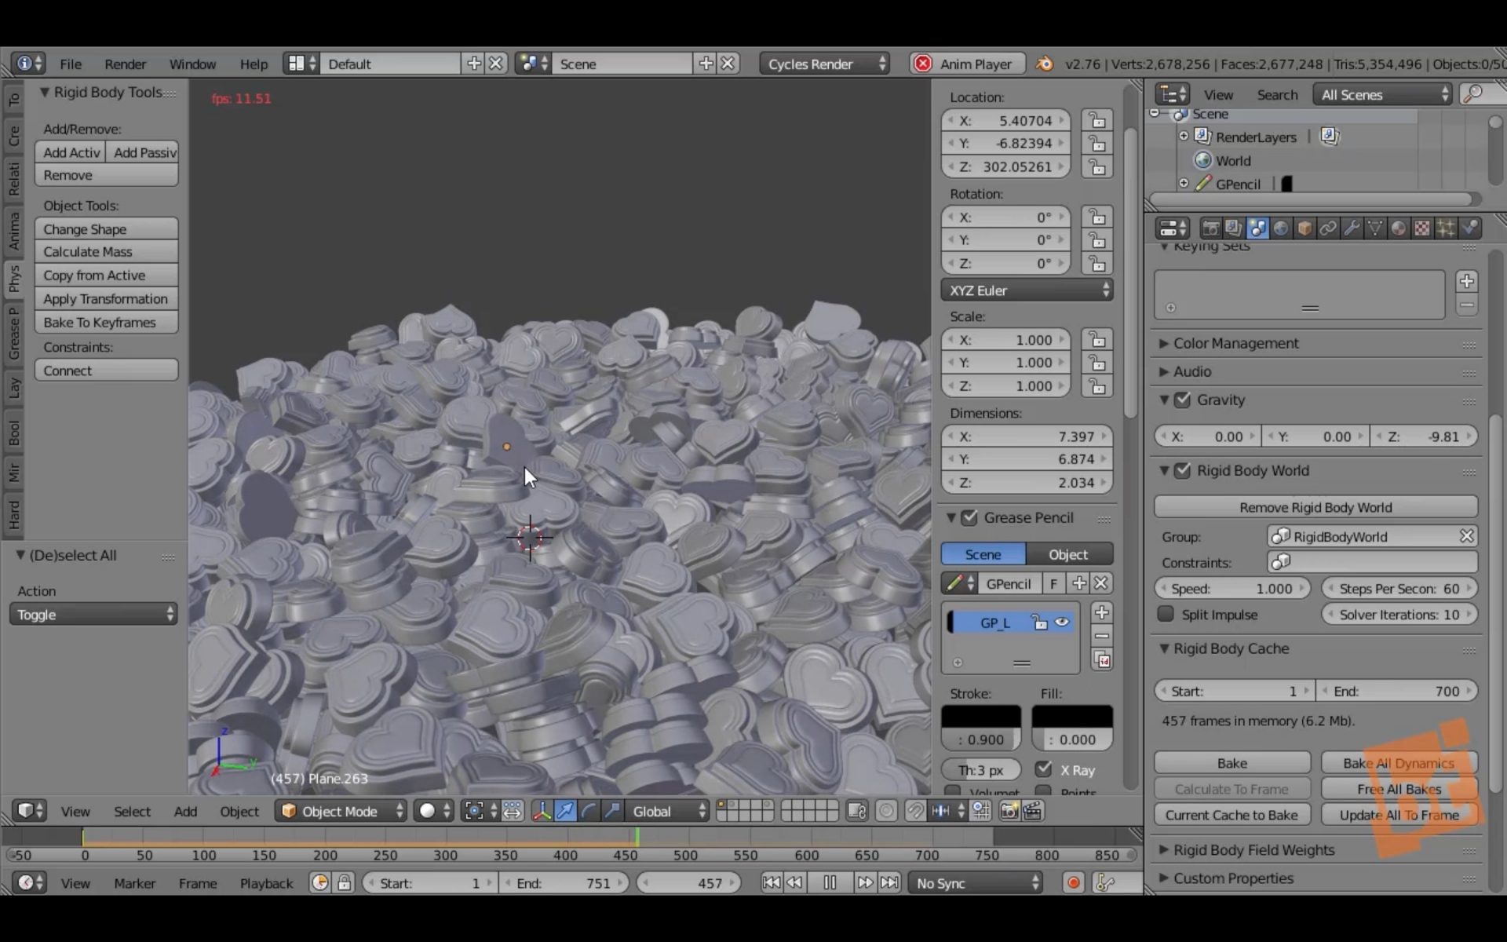
Task: Switch to the Object tab in Grease Pencil
Action: (1067, 553)
